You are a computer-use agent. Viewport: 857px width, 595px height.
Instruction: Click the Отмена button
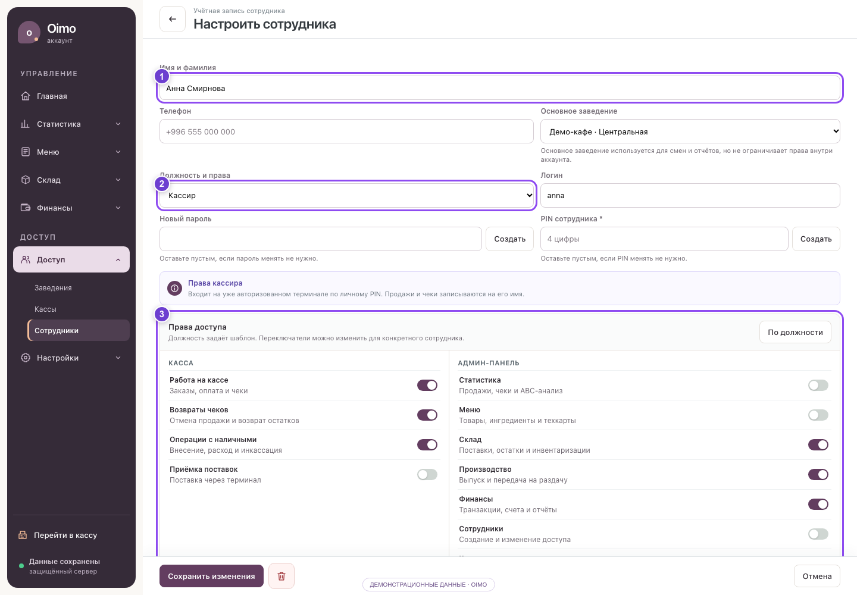817,576
